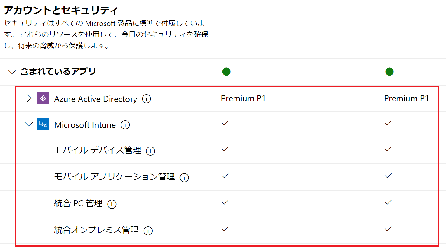Click the 含まれているアプリ heading text
The image size is (446, 249).
coord(58,72)
